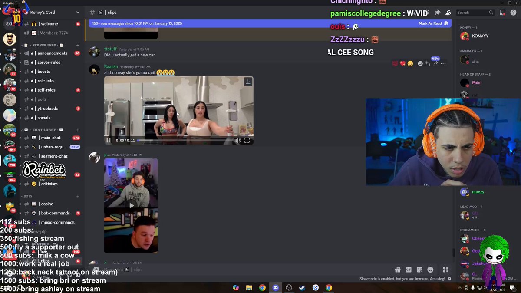React with the heart emoji quick reaction
This screenshot has width=521, height=293.
coord(402,63)
